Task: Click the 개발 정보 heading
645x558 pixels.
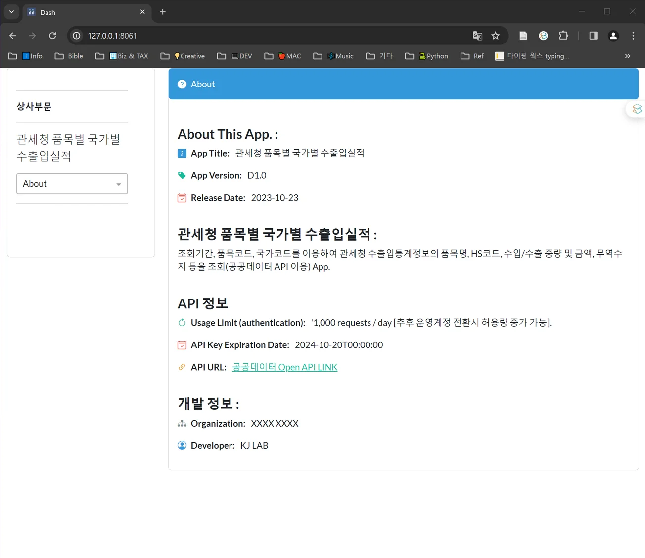Action: pyautogui.click(x=208, y=404)
